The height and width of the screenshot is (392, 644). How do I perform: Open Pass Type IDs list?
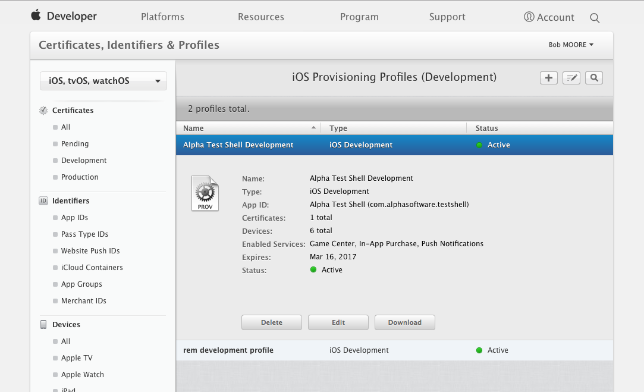coord(84,234)
